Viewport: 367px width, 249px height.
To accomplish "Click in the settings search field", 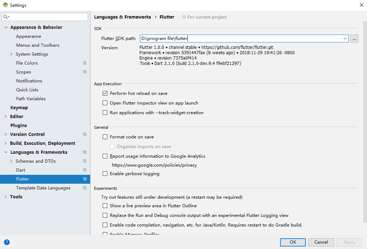I will click(x=45, y=17).
